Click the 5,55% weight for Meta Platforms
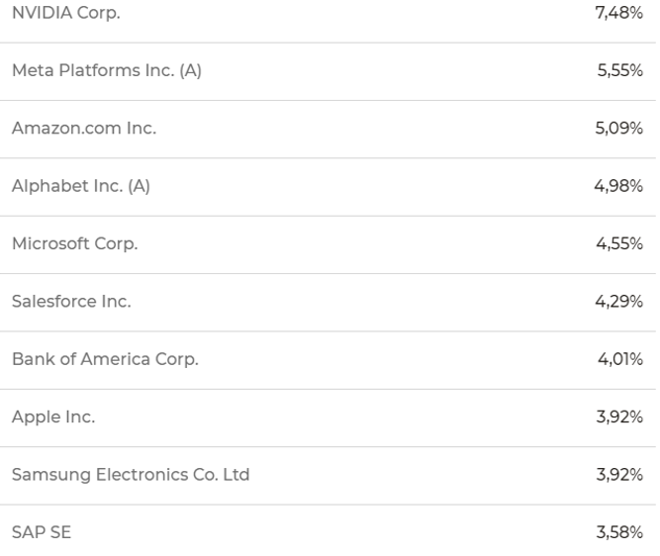Viewport: 660px width, 556px height. tap(620, 70)
